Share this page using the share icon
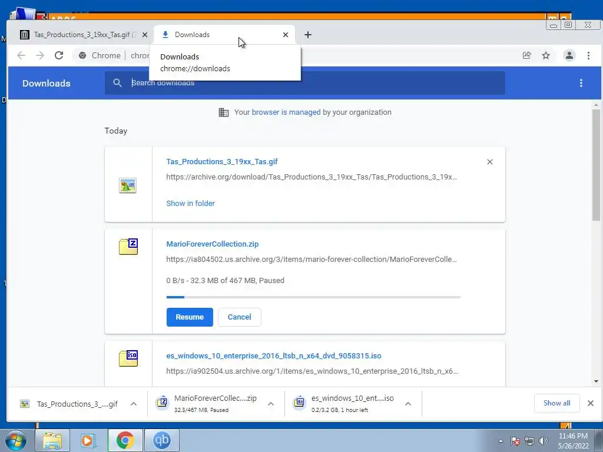Viewport: 603px width, 452px height. [x=527, y=55]
